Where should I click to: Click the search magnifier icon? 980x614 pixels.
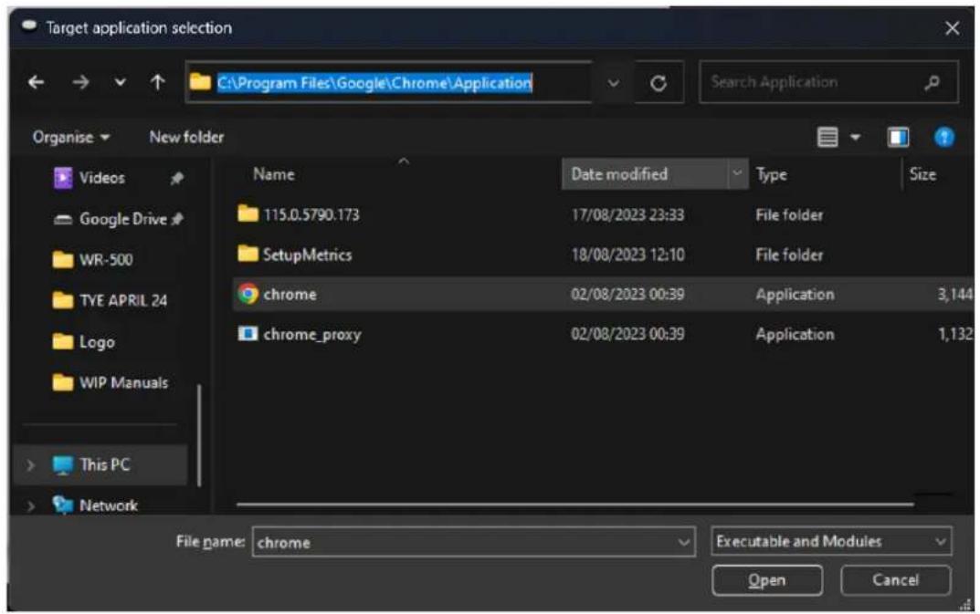point(932,82)
